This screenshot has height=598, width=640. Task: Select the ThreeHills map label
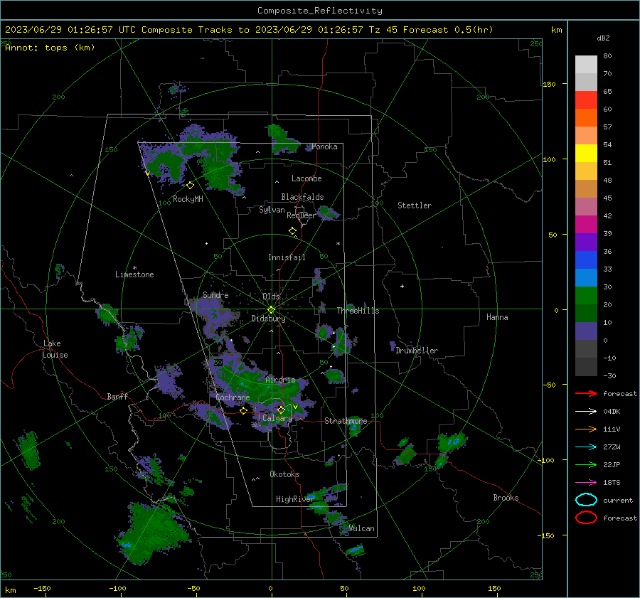(358, 311)
